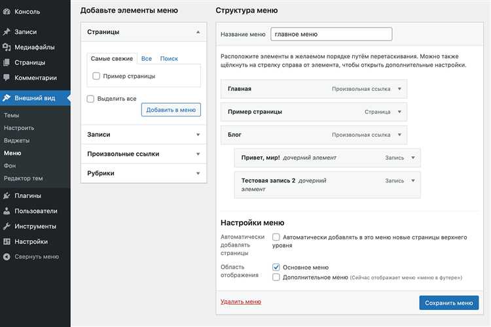Uncheck the Основное меню checkbox
Viewport: 491px width, 327px height.
click(276, 267)
